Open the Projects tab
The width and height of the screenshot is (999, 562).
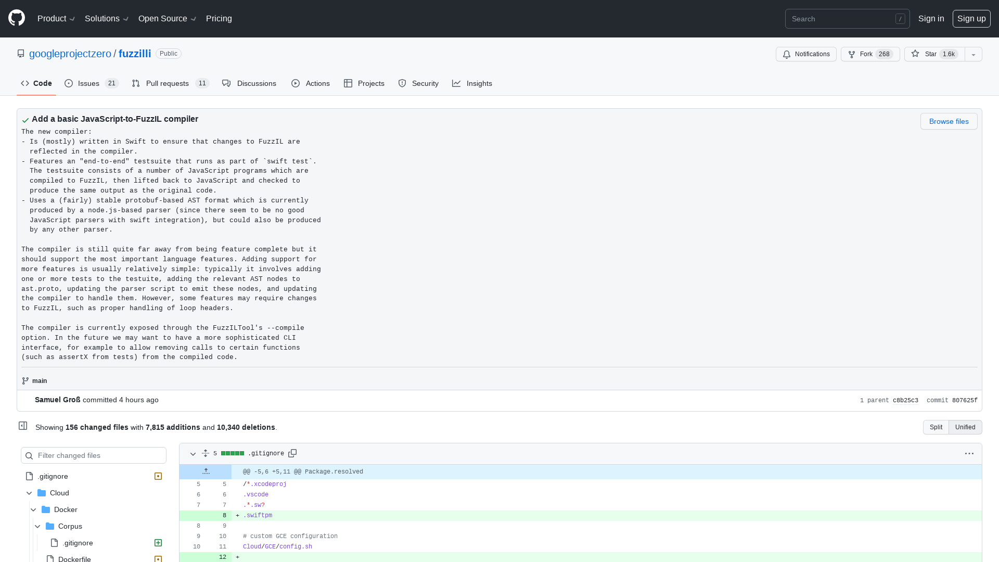pyautogui.click(x=364, y=83)
